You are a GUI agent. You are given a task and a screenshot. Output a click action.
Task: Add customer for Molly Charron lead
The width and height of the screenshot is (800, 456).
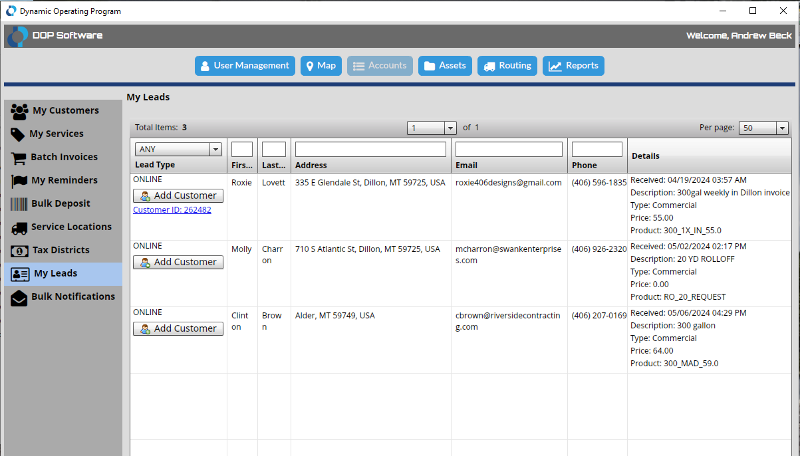click(x=178, y=263)
